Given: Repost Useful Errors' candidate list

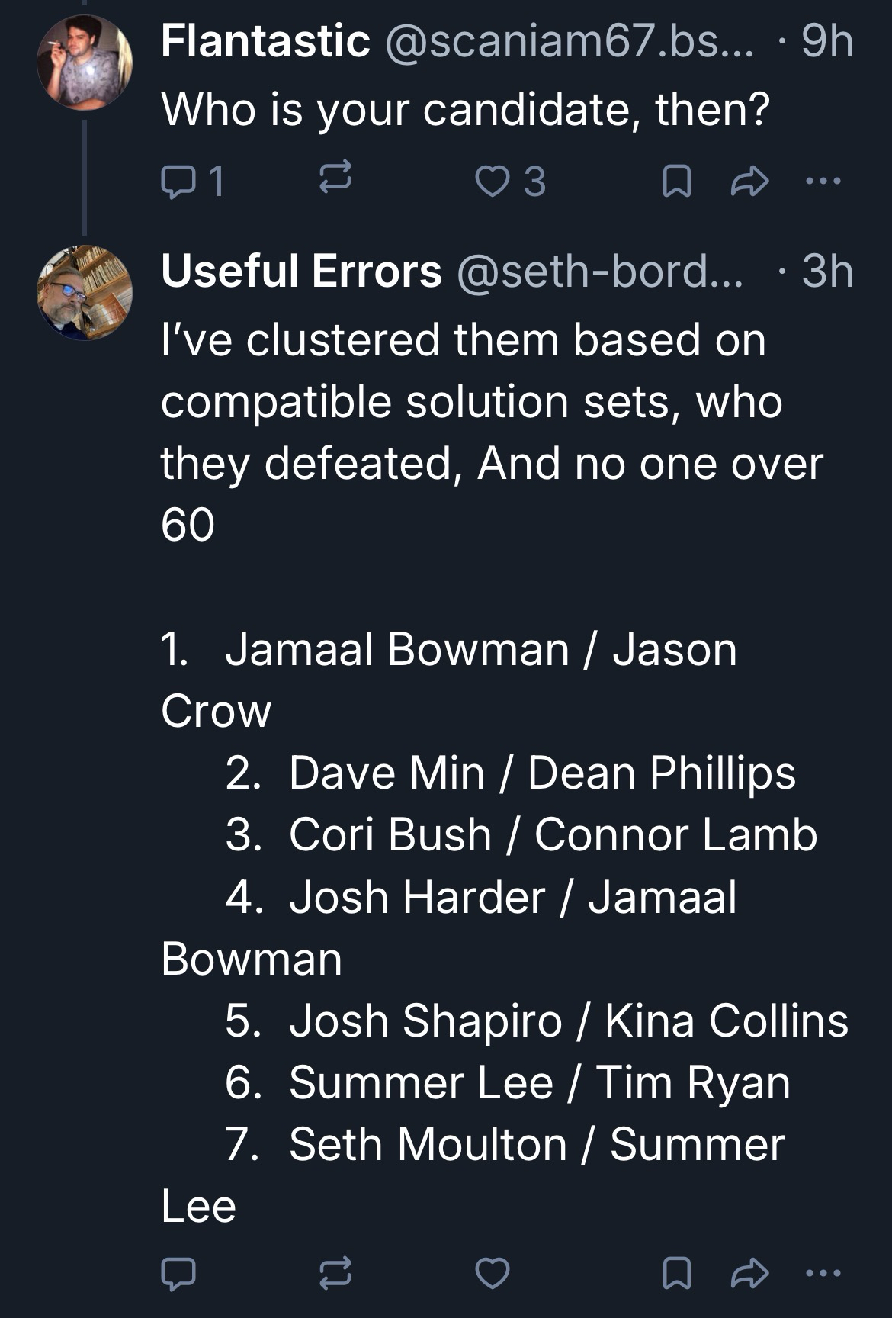Looking at the screenshot, I should click(334, 1273).
